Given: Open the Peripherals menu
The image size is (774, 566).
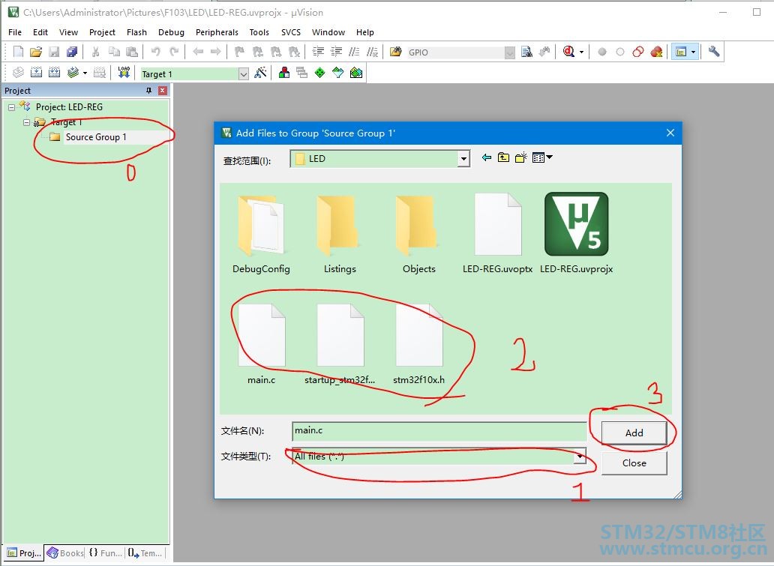Looking at the screenshot, I should (x=217, y=32).
